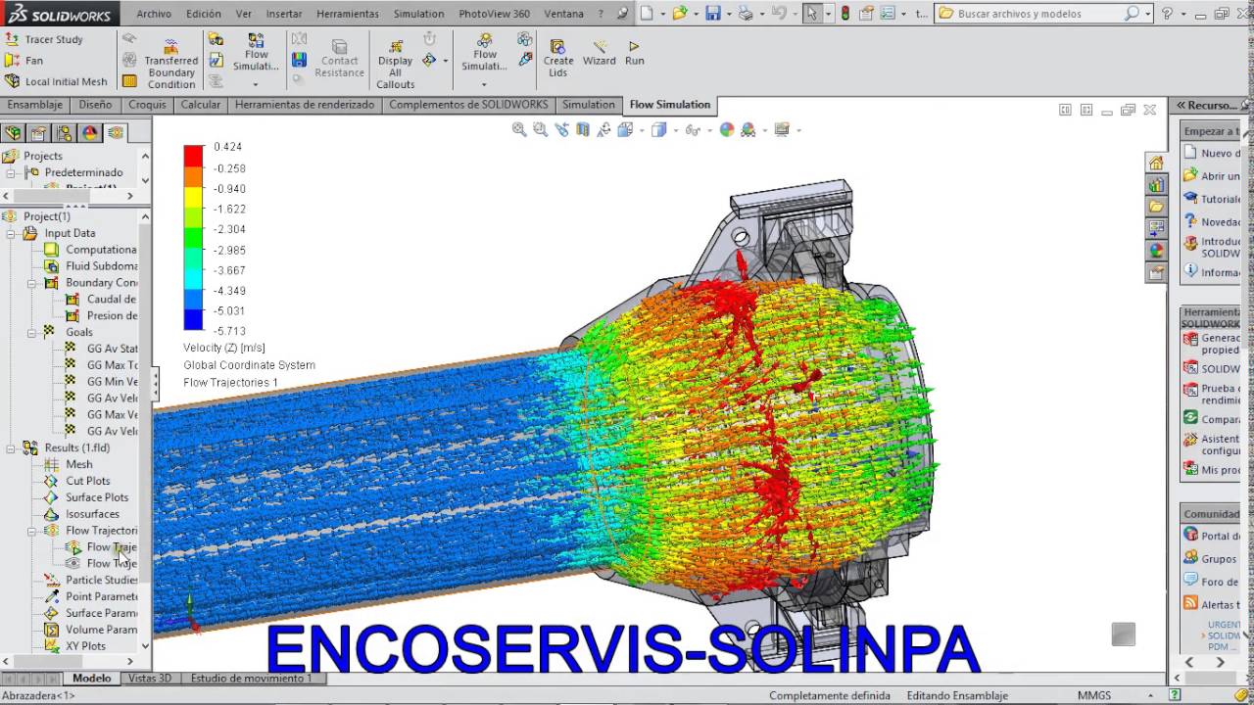Select the Cut Plots tree item

tap(77, 481)
